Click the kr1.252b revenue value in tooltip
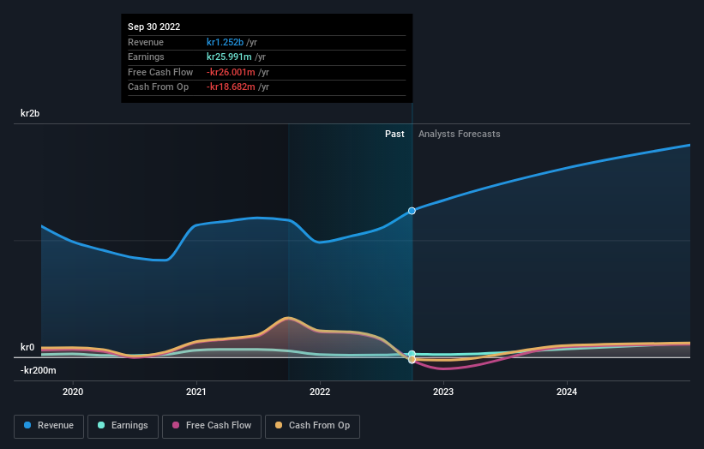This screenshot has height=449, width=704. pos(225,42)
